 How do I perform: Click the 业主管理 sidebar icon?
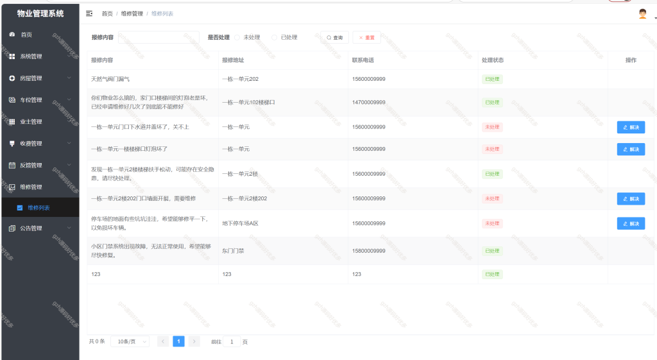pyautogui.click(x=12, y=121)
